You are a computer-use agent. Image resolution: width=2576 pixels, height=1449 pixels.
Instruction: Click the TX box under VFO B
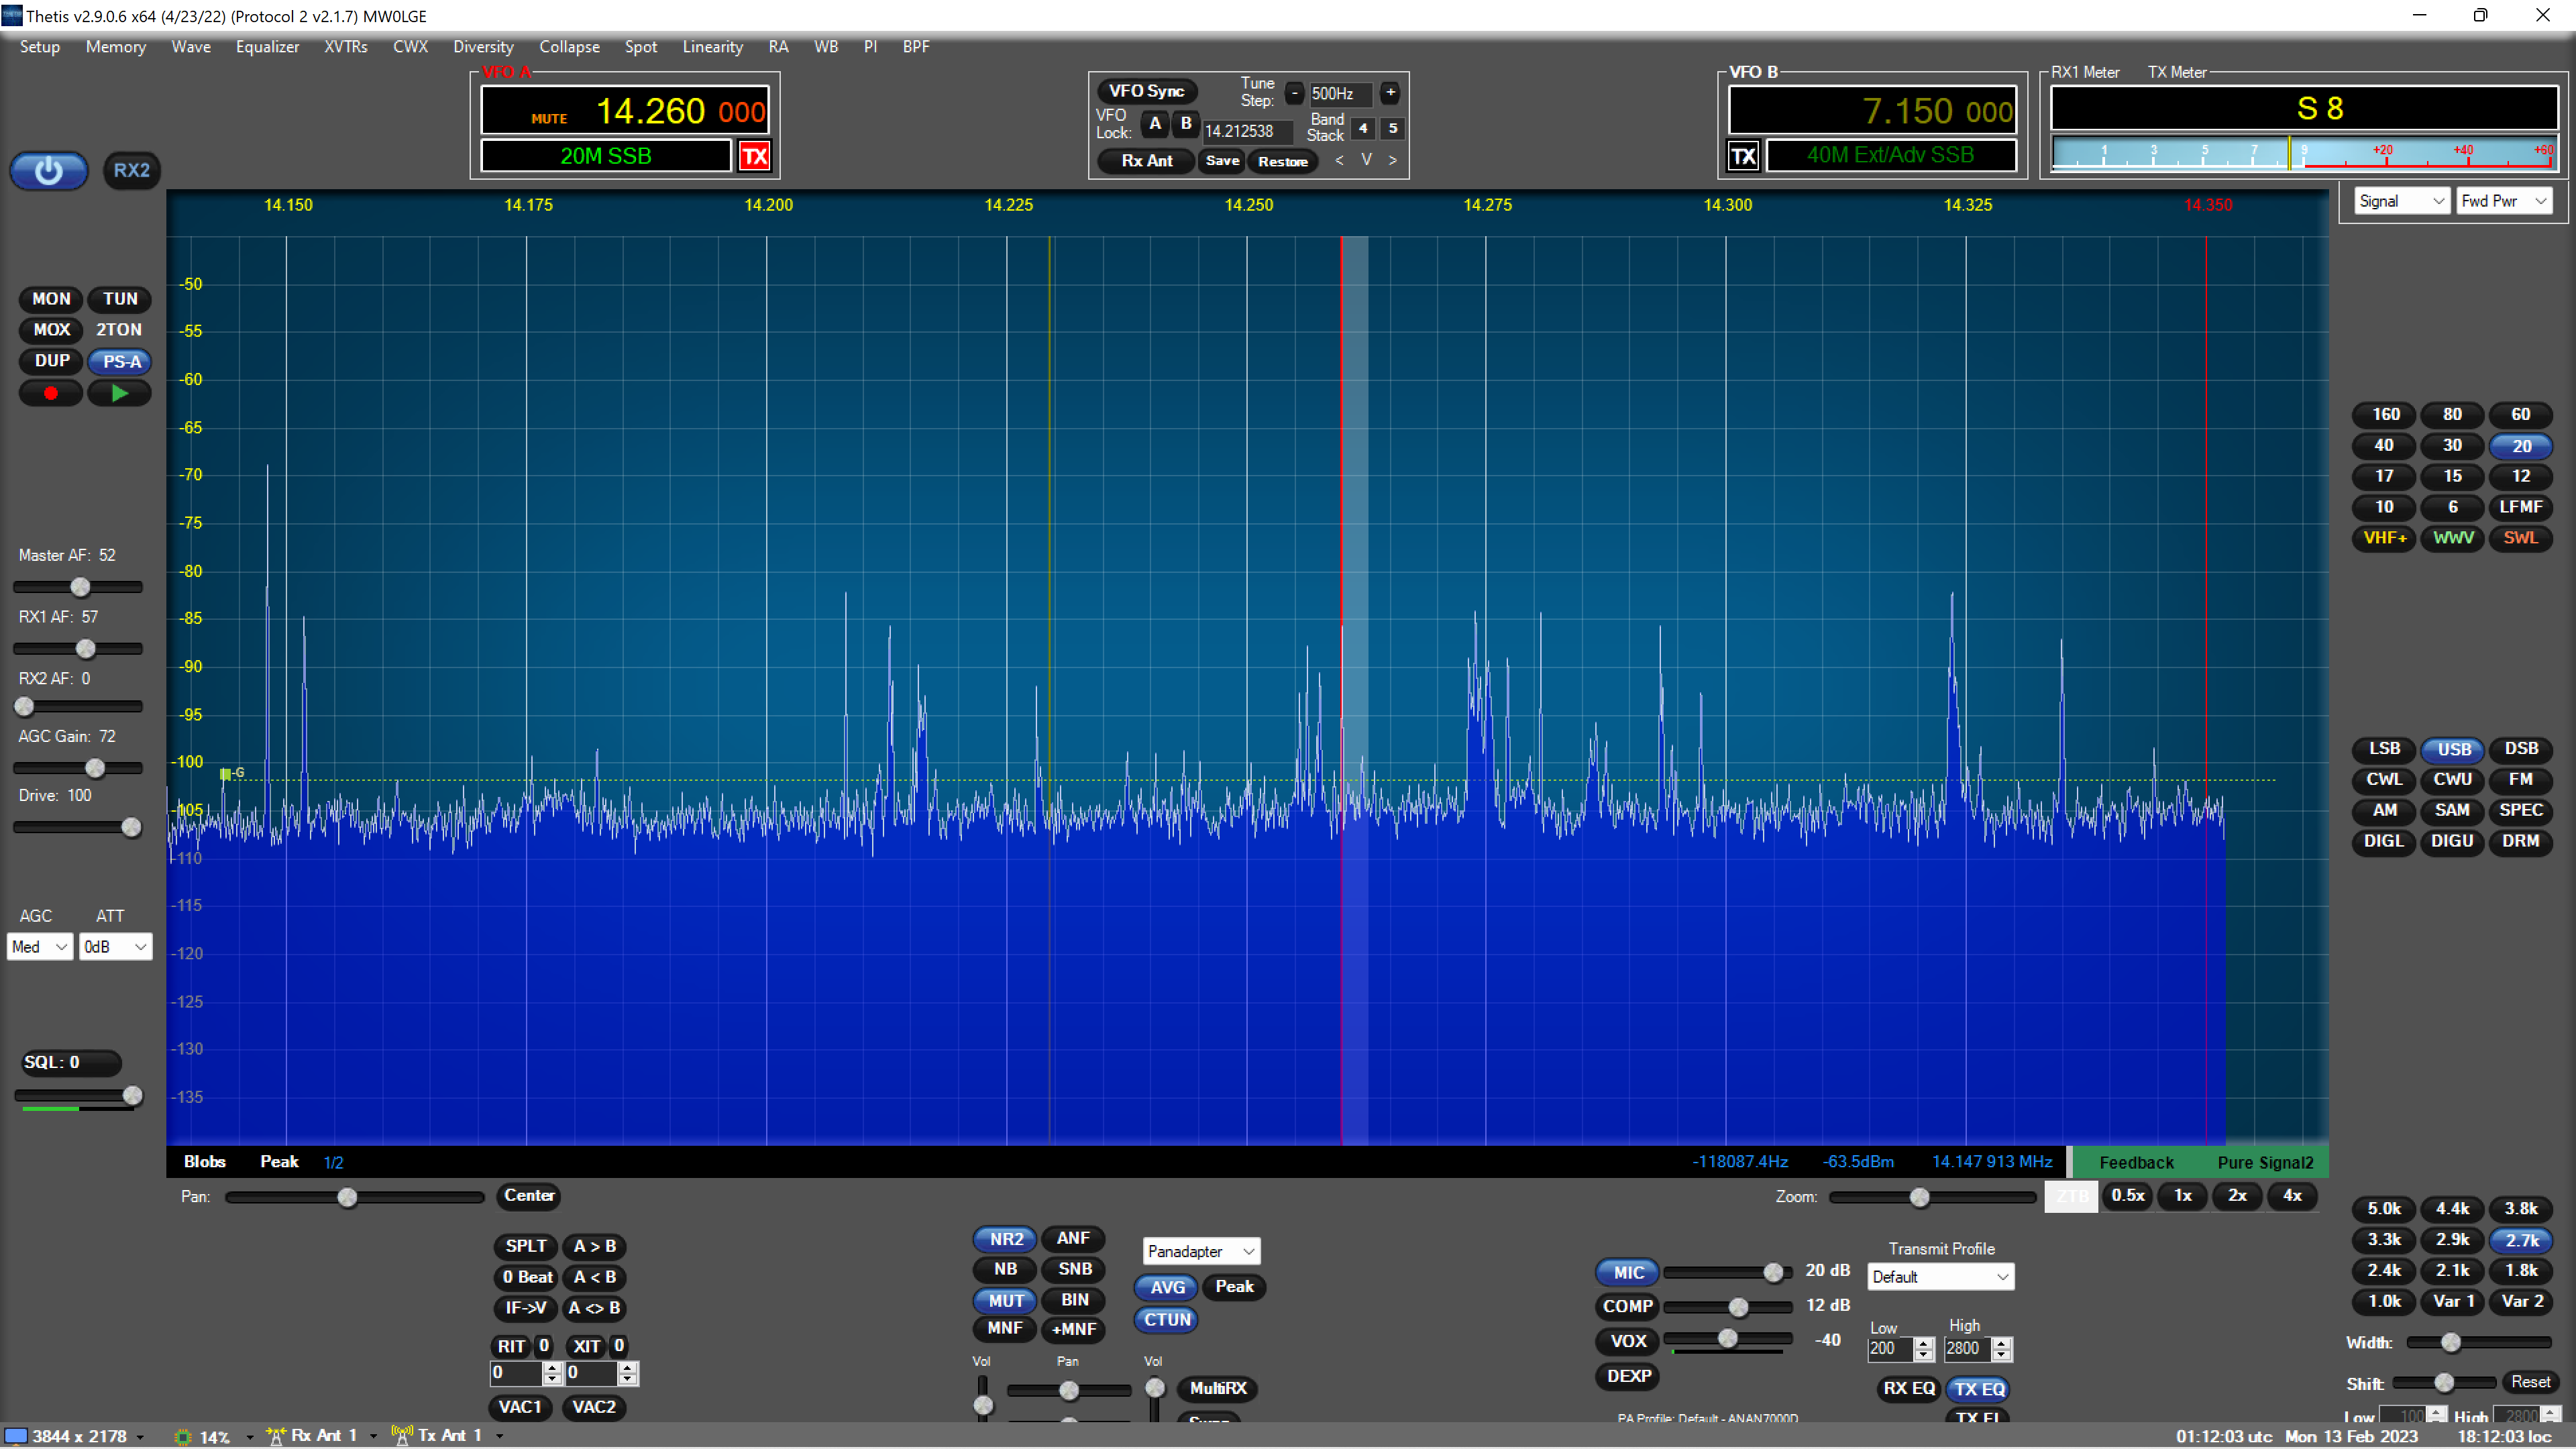[1744, 156]
